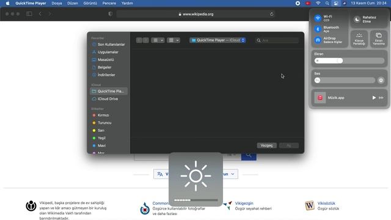Play music in Müzik.app widget
Screen dimensions: 391x220
[374, 98]
